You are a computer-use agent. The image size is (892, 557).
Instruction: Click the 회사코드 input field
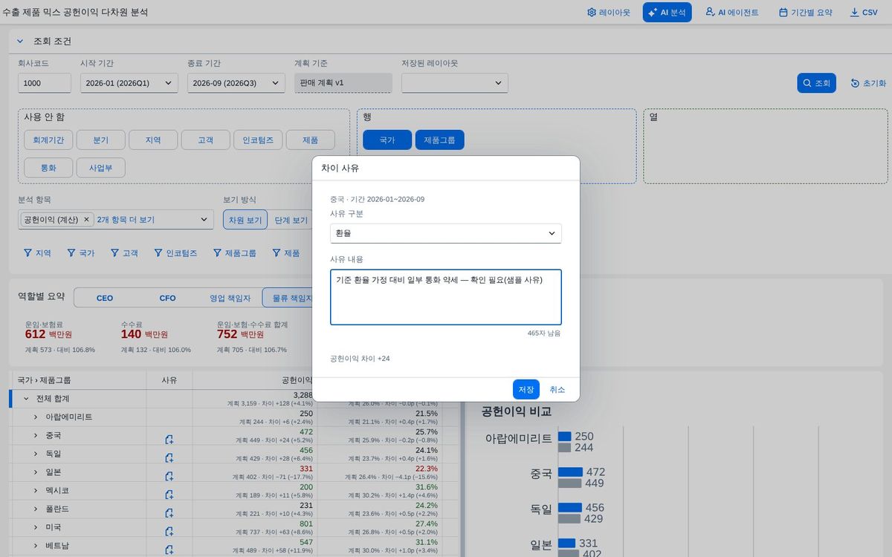[45, 83]
